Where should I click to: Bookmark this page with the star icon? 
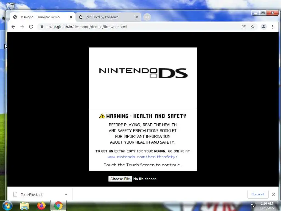[253, 27]
